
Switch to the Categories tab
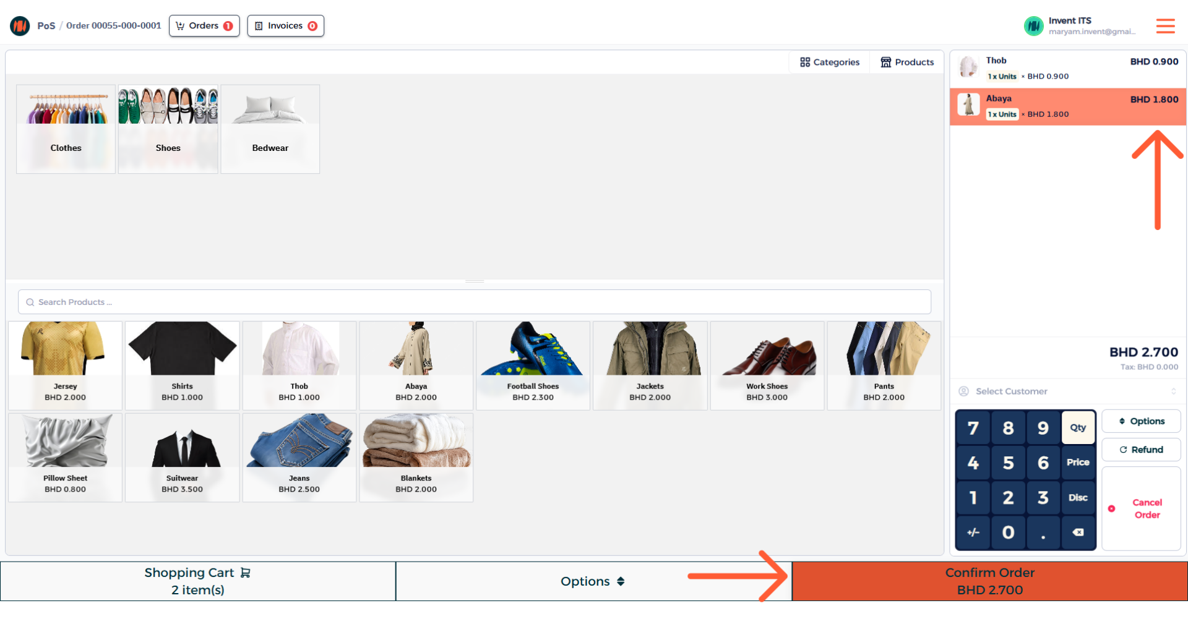830,62
